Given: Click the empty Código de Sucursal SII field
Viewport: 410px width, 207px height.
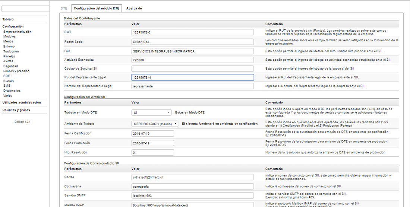Looking at the screenshot, I should point(192,69).
